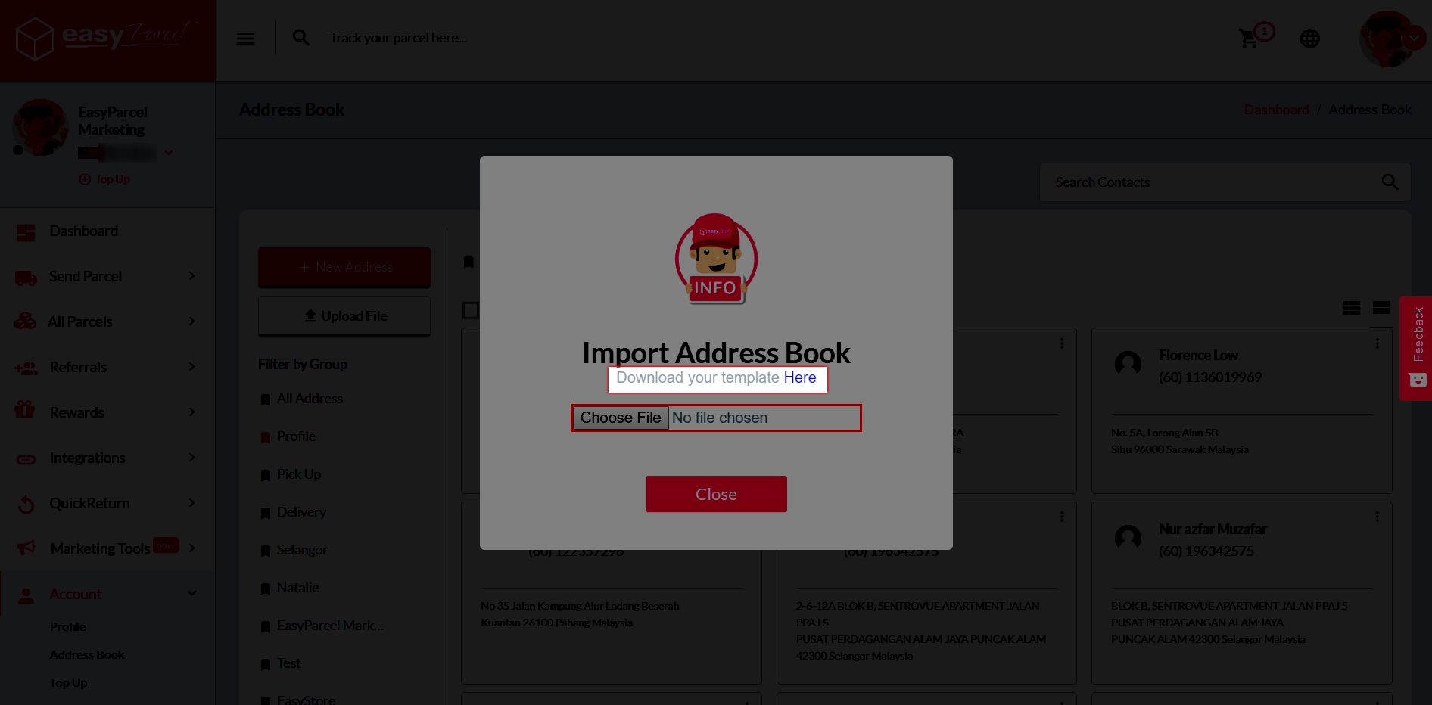Open the shopping cart icon
This screenshot has height=705, width=1432.
point(1249,38)
